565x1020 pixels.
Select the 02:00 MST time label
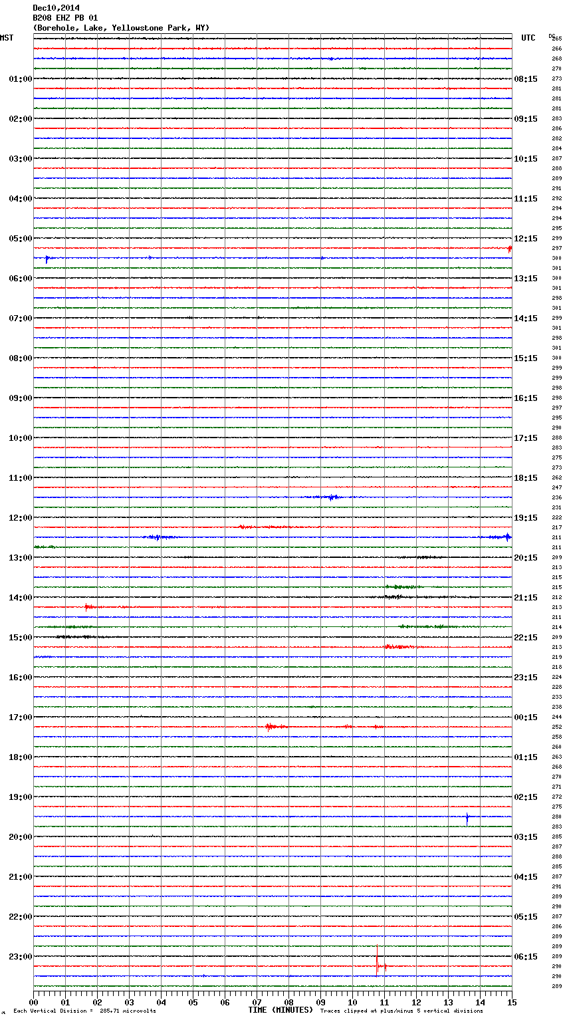pos(21,119)
